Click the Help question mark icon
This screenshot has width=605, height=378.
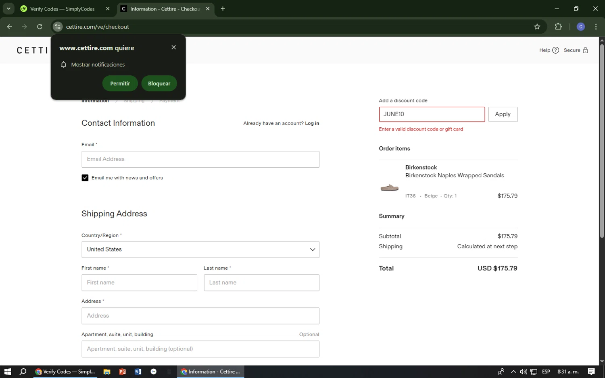coord(555,50)
